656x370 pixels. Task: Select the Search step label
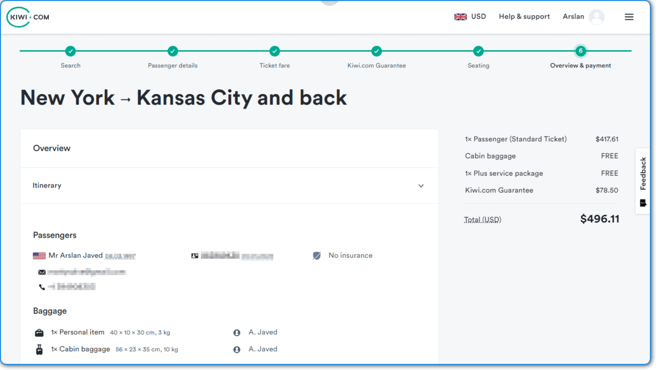[70, 66]
